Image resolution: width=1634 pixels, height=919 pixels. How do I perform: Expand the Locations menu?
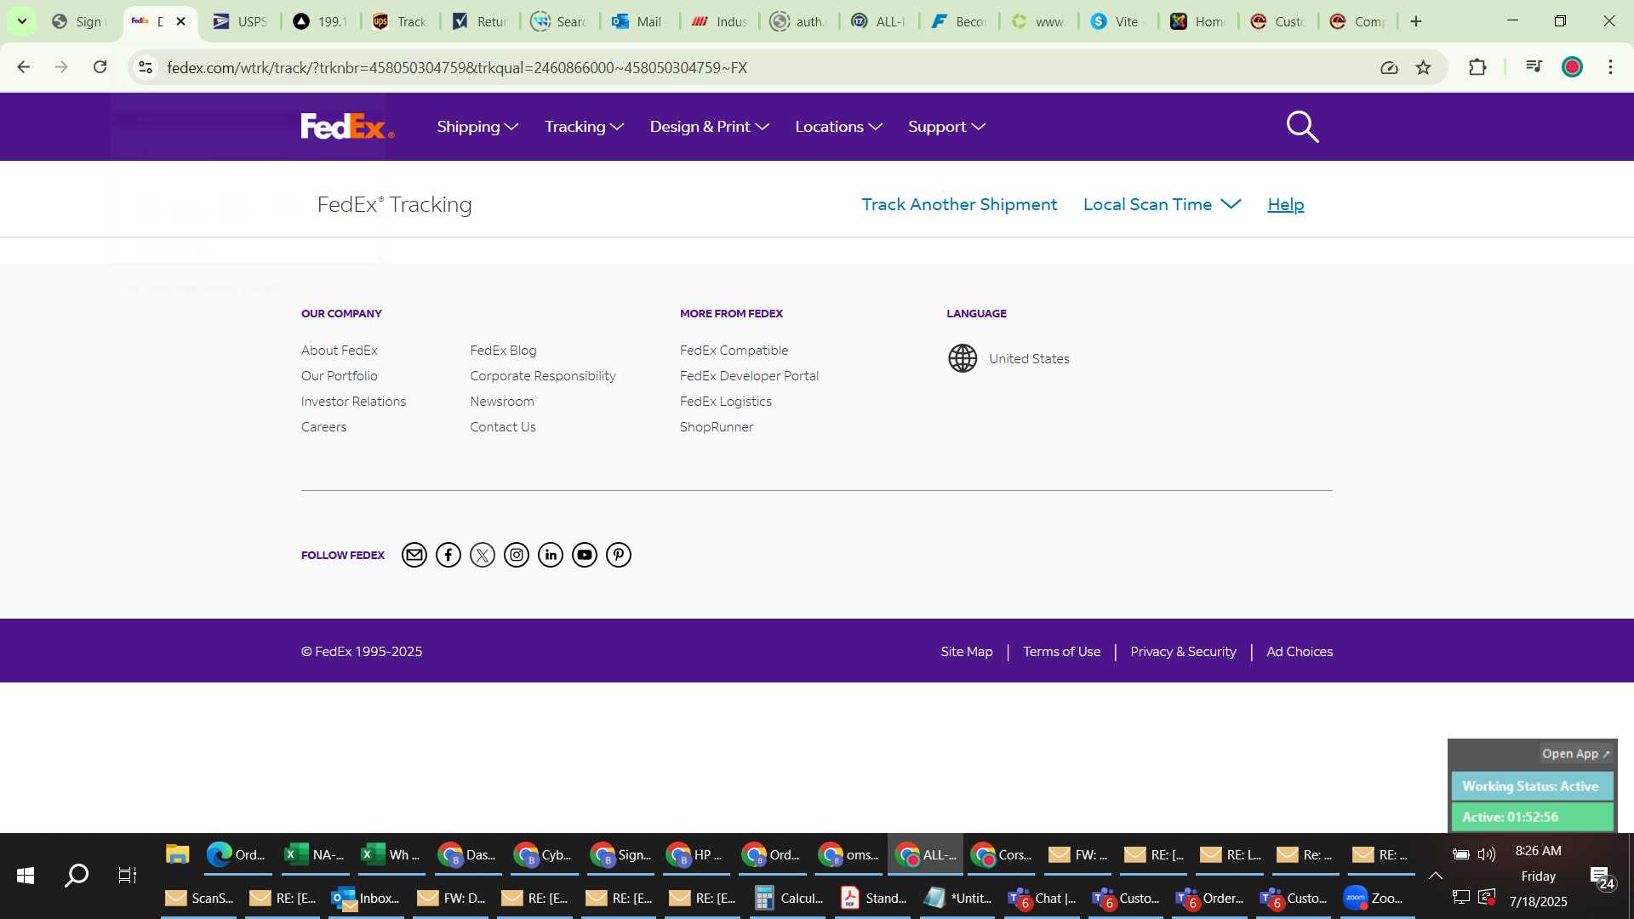[838, 127]
